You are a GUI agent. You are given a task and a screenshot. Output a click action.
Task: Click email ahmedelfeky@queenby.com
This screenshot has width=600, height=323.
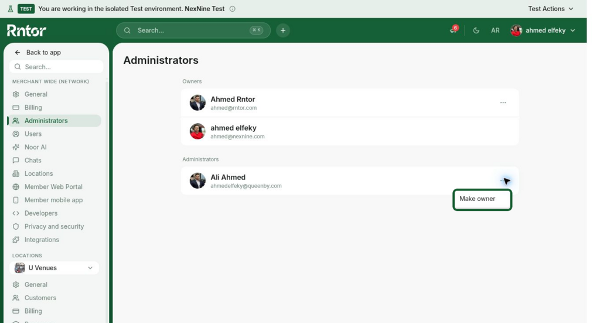click(x=246, y=186)
